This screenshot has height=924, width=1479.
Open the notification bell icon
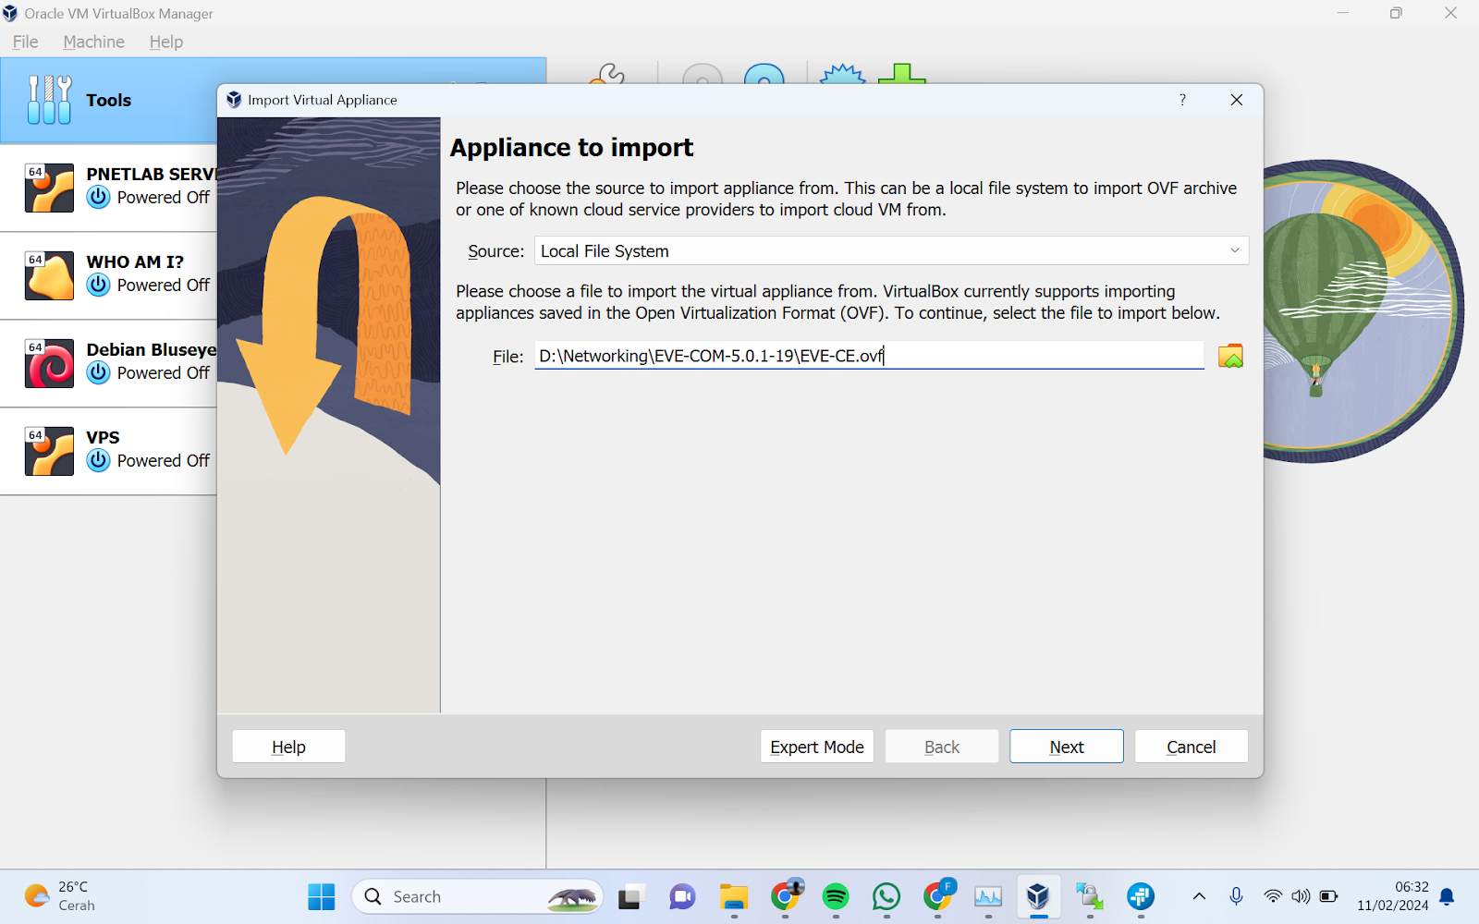click(1448, 896)
